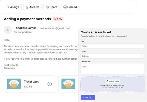Open the Type select dropdown
147x102 pixels.
point(113,56)
